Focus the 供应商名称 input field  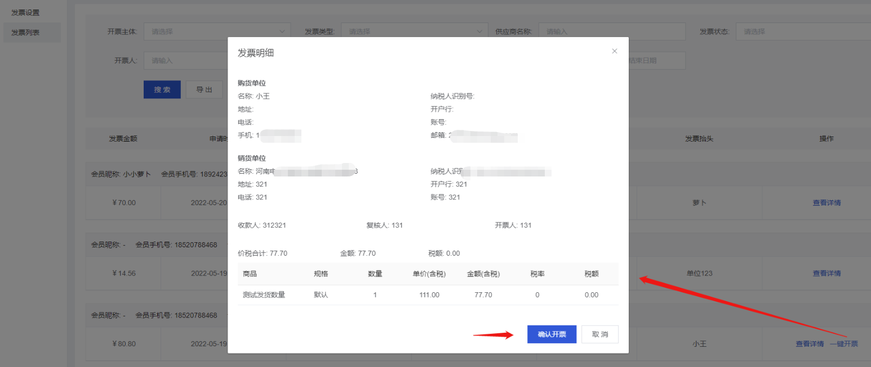(611, 31)
